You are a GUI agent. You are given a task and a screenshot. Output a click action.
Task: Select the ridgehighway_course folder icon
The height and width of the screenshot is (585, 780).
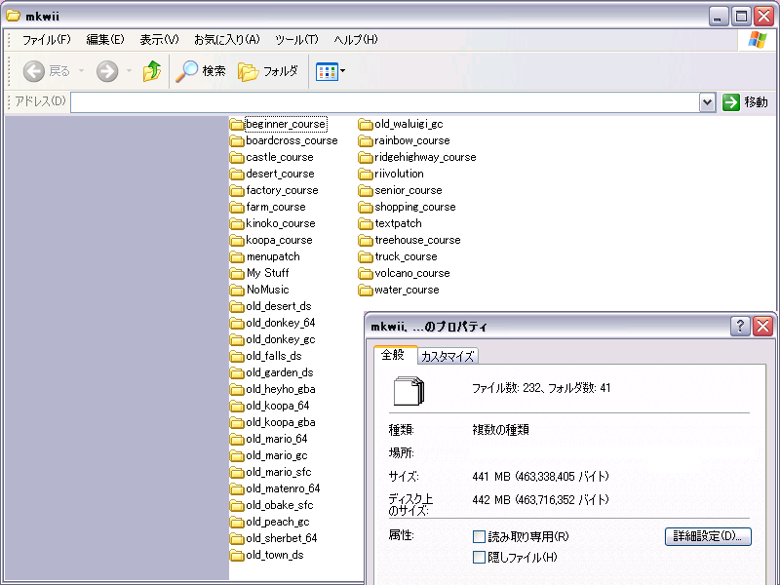tap(366, 158)
